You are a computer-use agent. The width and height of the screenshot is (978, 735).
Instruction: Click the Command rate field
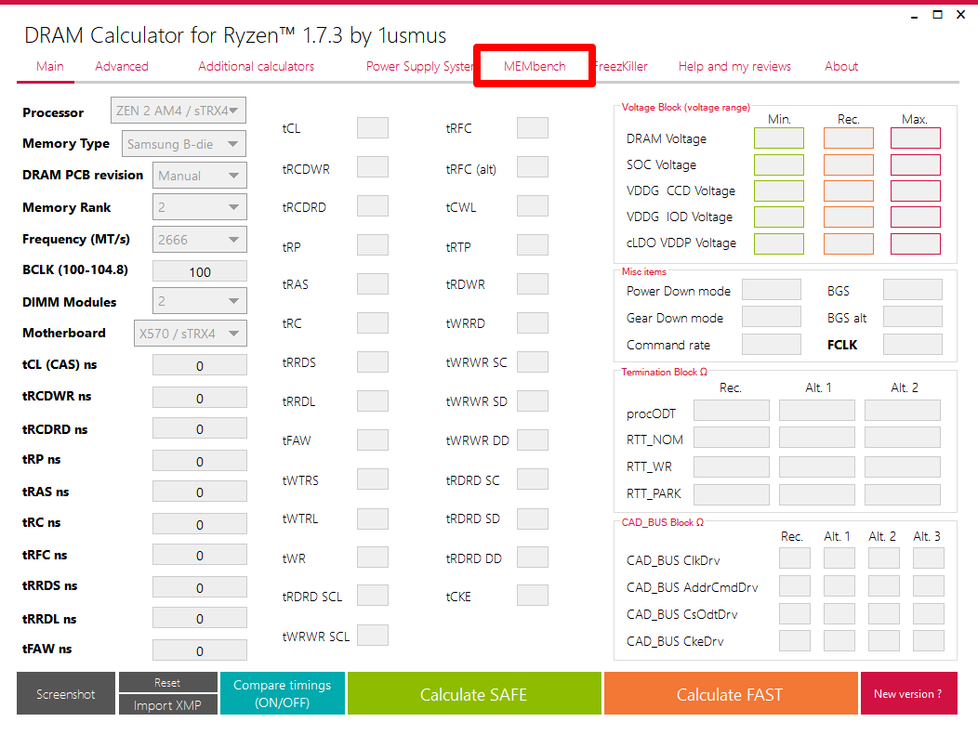pos(772,344)
